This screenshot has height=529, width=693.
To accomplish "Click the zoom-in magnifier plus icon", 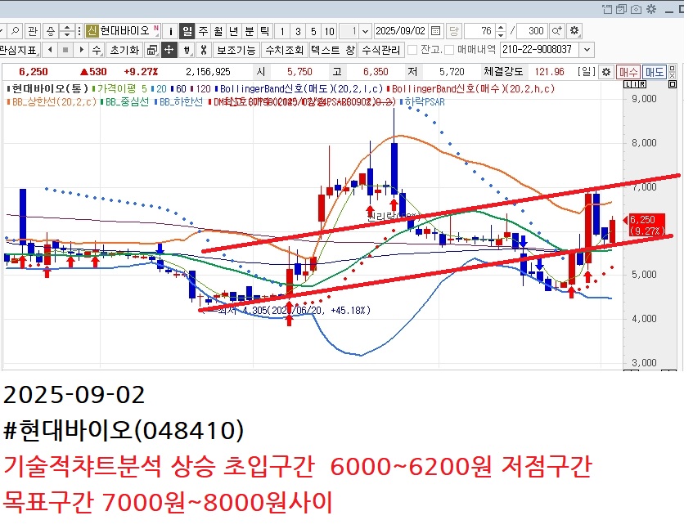I will tap(557, 31).
